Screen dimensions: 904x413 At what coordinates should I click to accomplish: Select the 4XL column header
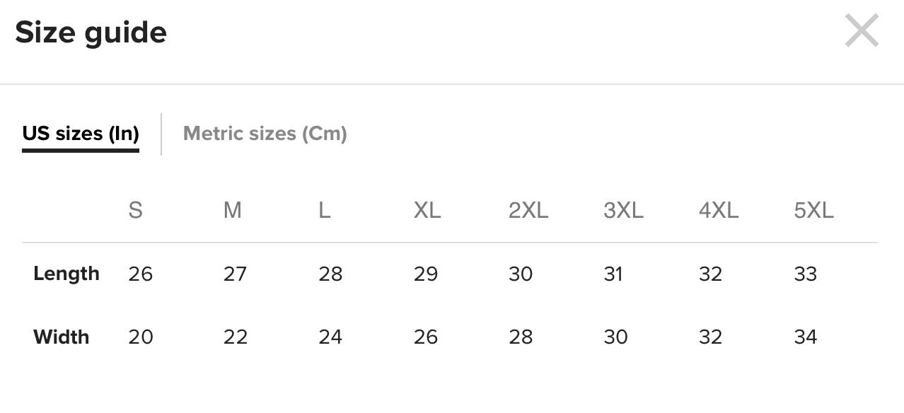(719, 210)
